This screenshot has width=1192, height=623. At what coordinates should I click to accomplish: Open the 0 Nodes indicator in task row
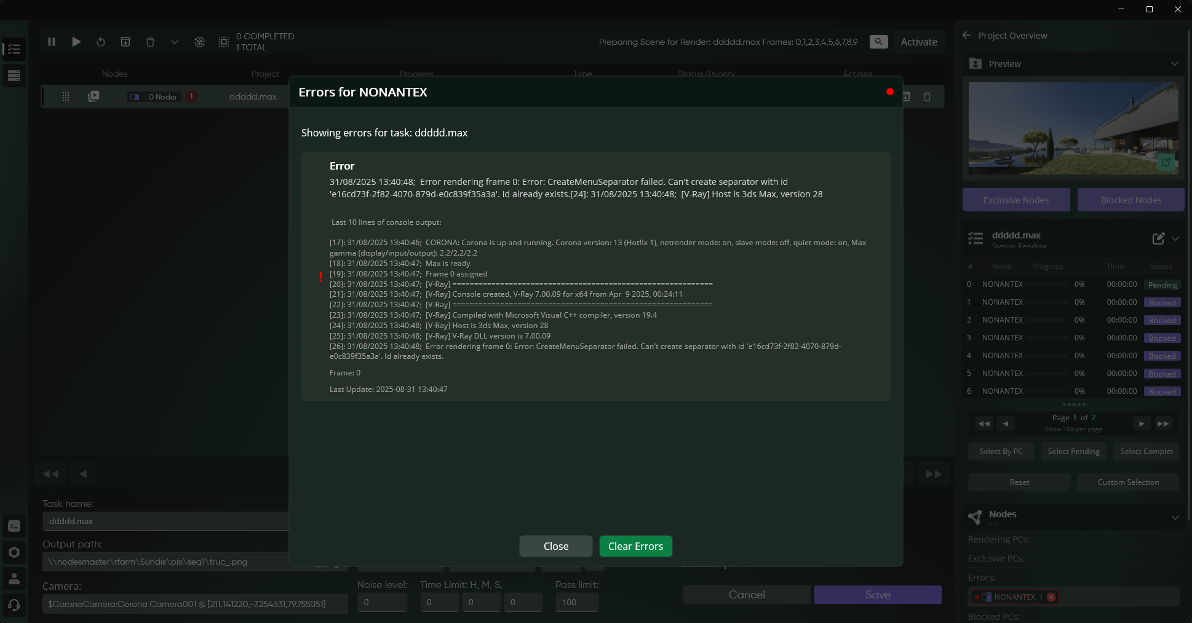coord(155,96)
